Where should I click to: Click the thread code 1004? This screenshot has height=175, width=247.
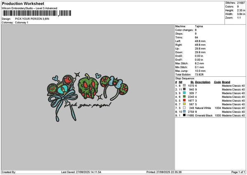pyautogui.click(x=218, y=108)
